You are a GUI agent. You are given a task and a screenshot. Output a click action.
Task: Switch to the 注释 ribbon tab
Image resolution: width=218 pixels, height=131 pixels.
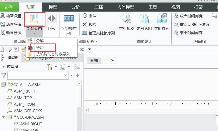pos(99,7)
